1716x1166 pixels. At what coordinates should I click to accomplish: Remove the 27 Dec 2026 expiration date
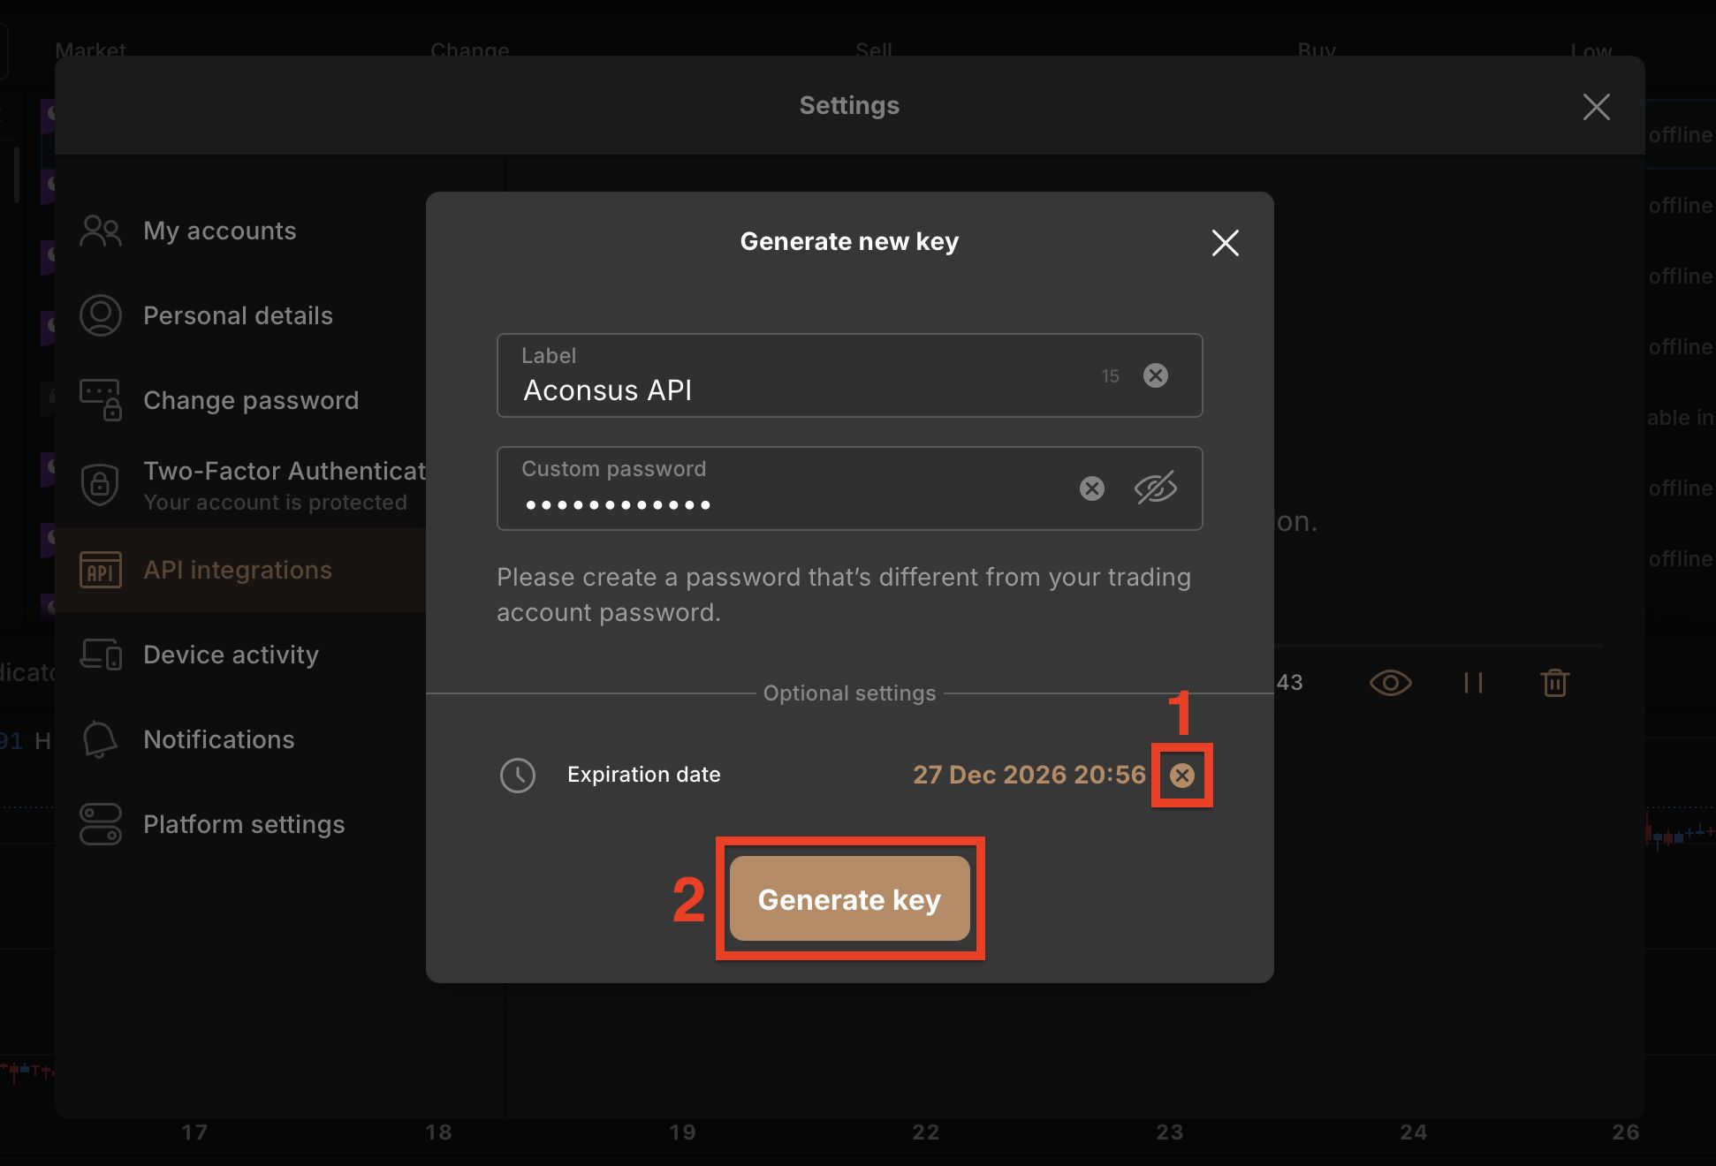pos(1182,776)
